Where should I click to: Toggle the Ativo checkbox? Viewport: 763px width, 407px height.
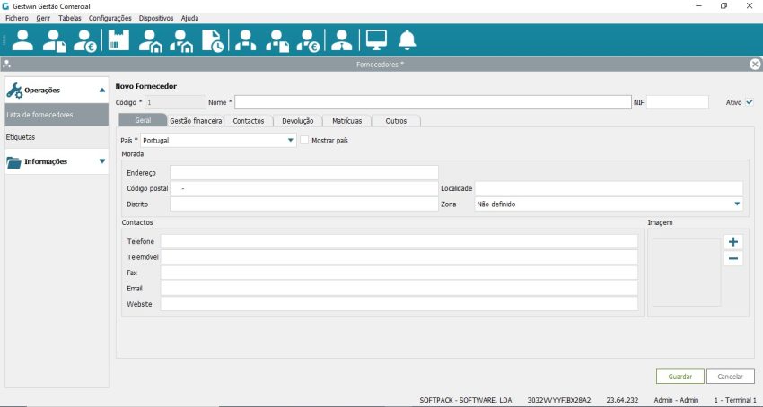pyautogui.click(x=750, y=102)
